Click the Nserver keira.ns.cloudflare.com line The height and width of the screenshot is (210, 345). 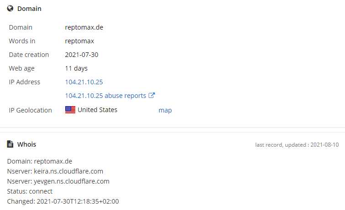click(x=55, y=171)
